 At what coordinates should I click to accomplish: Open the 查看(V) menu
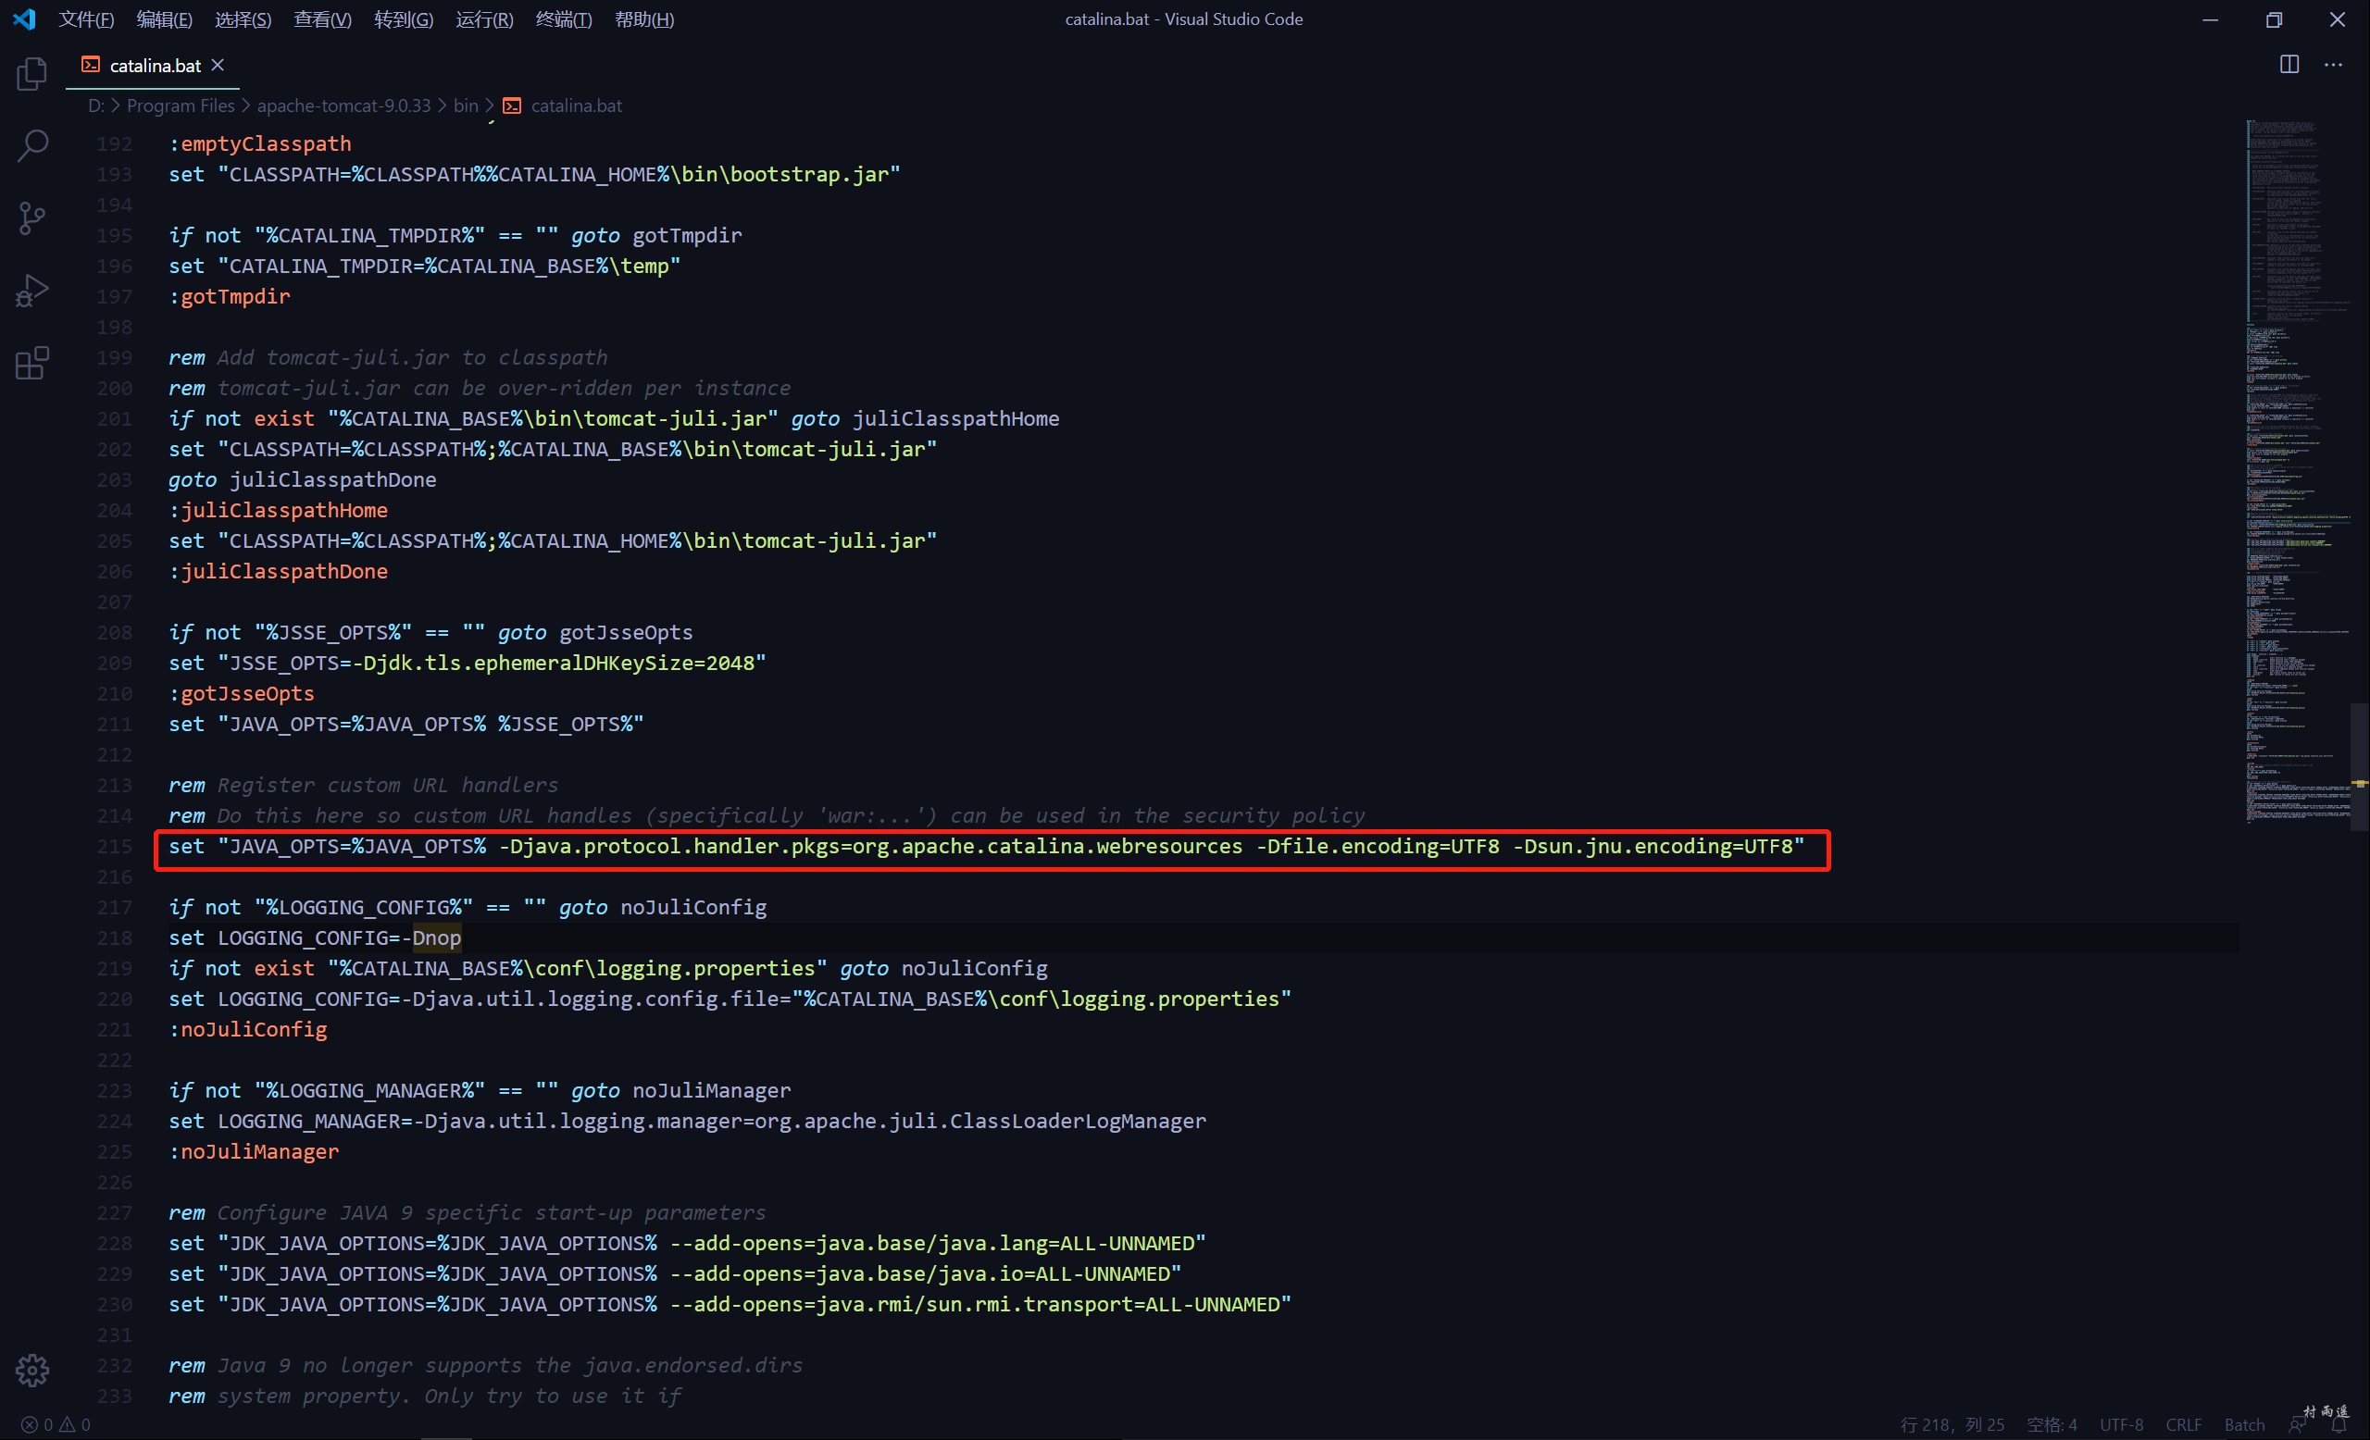coord(322,19)
